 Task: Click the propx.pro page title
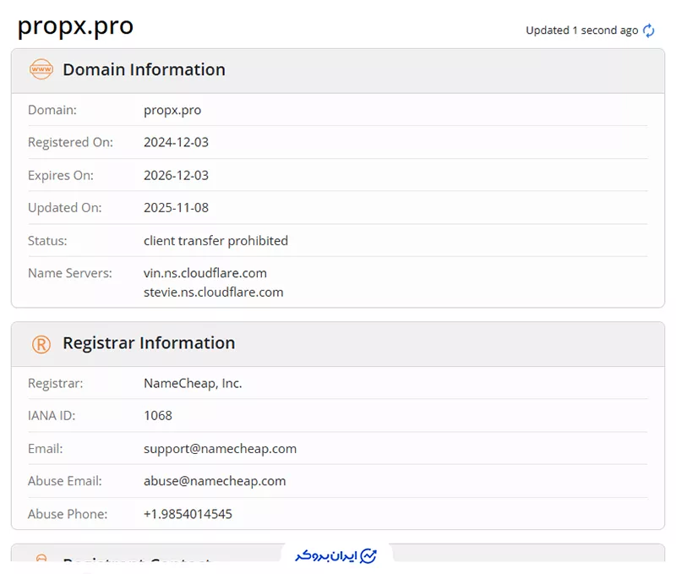(x=75, y=26)
